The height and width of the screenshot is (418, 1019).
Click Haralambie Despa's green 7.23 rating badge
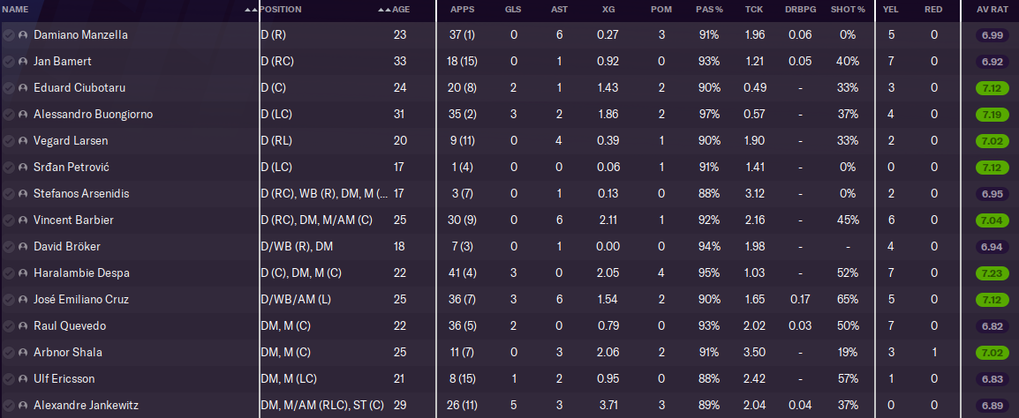(x=992, y=273)
